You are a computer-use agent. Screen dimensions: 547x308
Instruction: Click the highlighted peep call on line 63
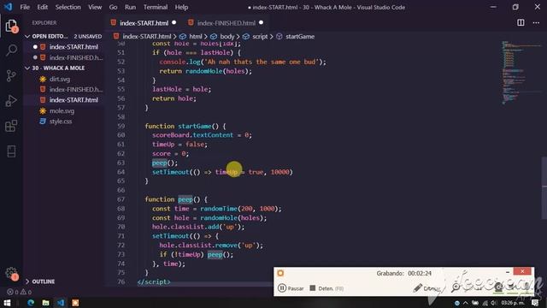[x=160, y=163]
